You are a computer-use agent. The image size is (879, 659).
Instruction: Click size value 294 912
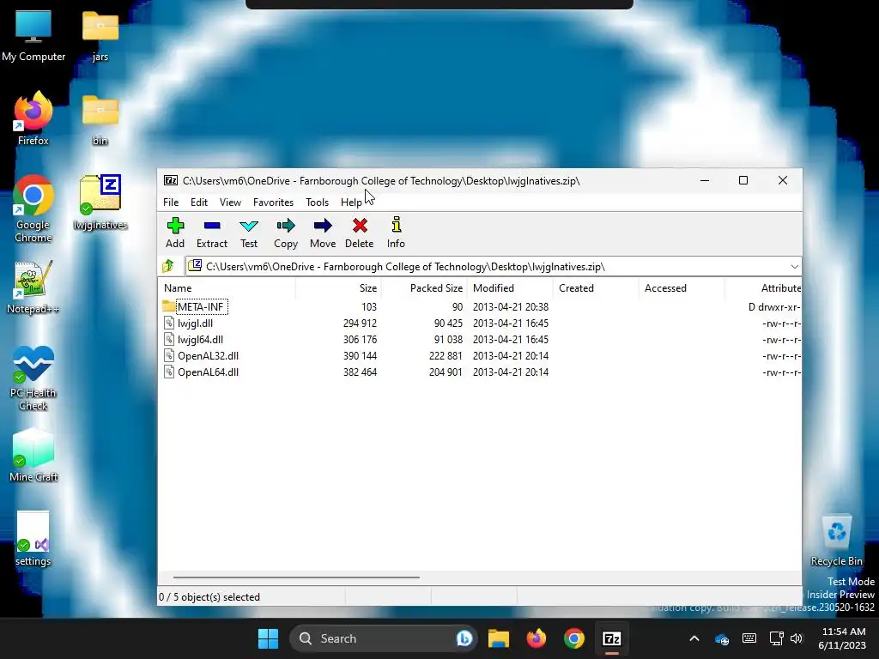point(360,323)
